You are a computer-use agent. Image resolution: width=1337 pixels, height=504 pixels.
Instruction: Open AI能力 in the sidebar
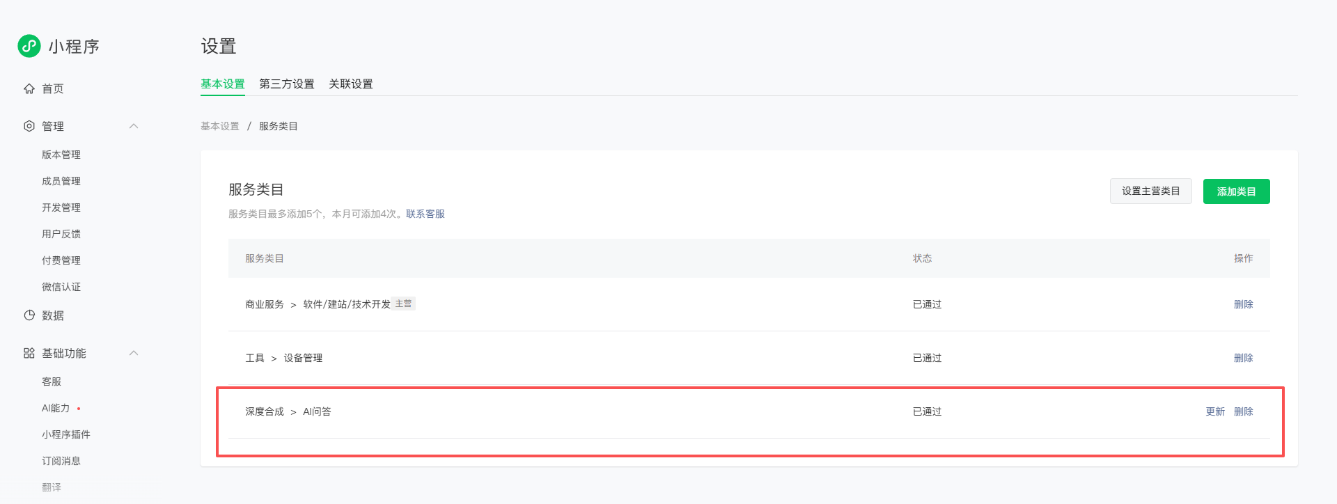pos(56,408)
